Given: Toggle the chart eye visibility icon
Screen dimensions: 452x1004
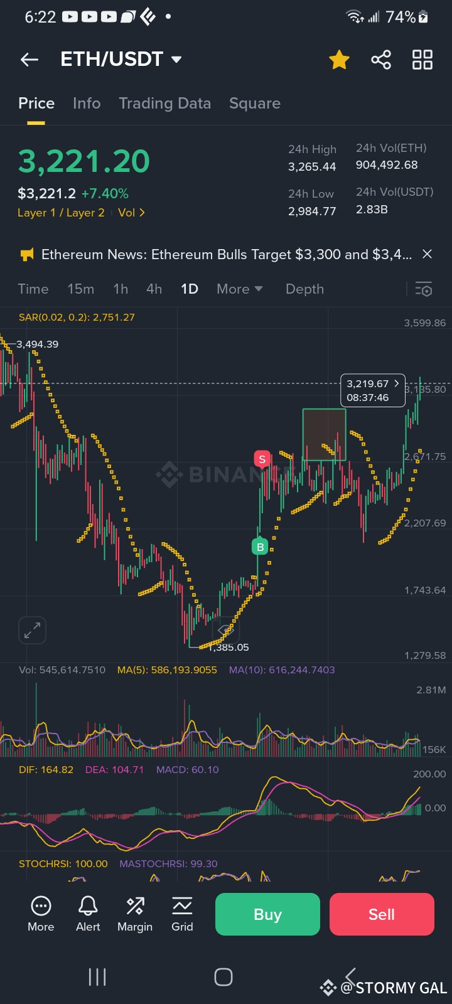Looking at the screenshot, I should (225, 629).
